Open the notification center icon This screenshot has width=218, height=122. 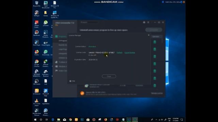click(182, 120)
